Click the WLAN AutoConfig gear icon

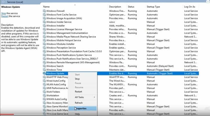click(44, 84)
